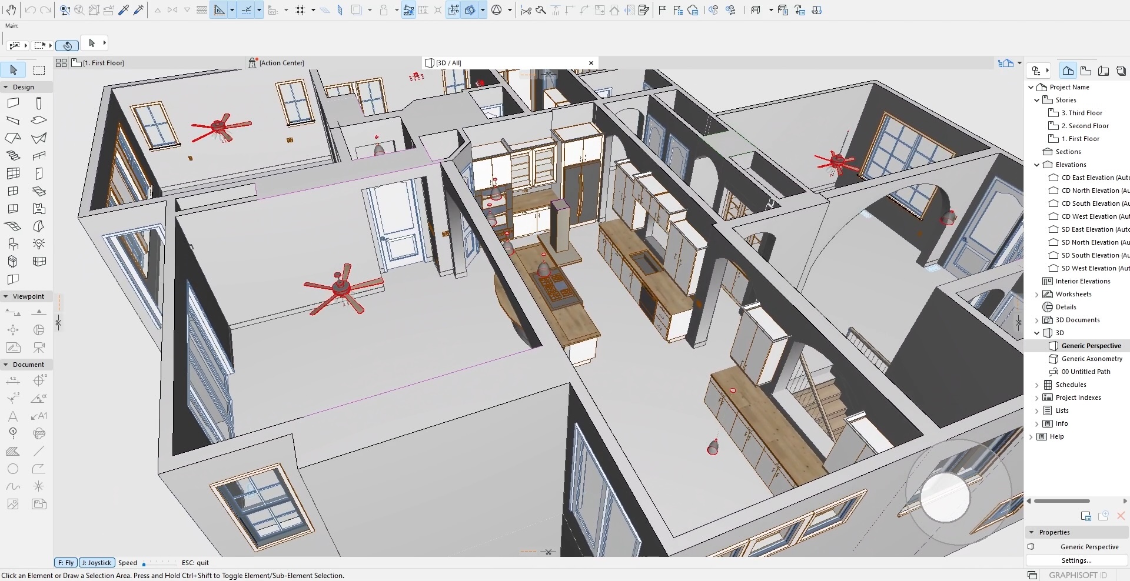
Task: Open the Action Center tab
Action: [281, 63]
